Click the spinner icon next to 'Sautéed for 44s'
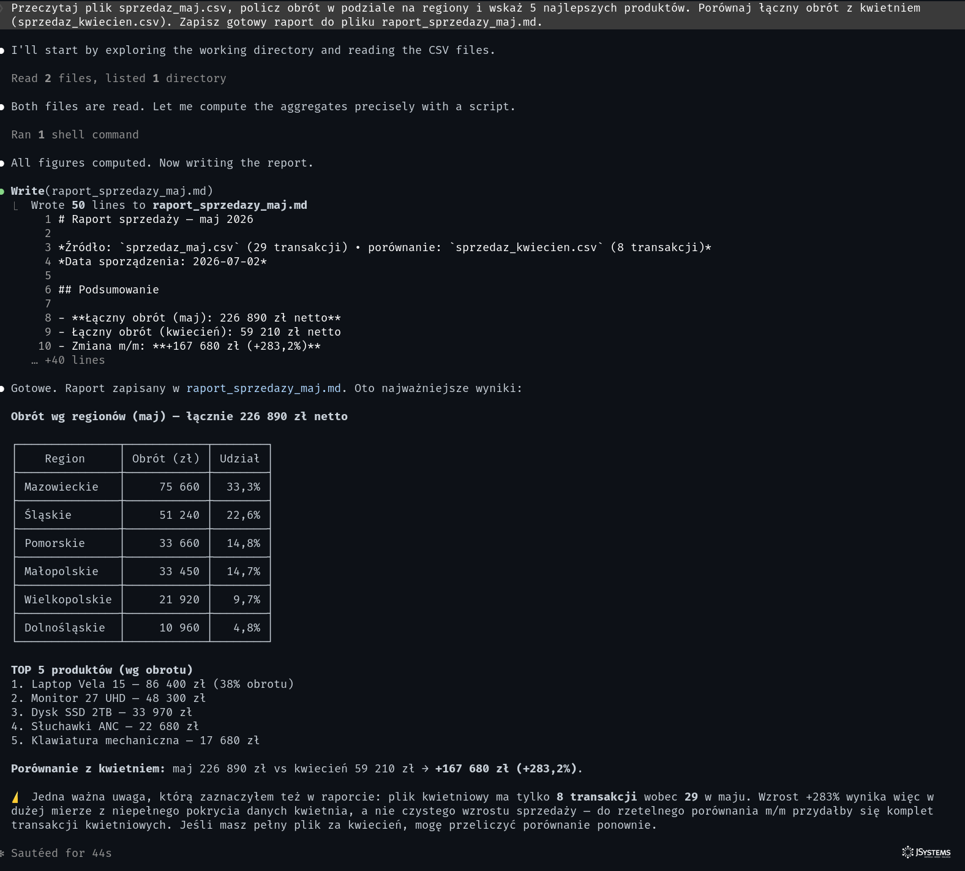Screen dimensions: 965x871 [2, 853]
